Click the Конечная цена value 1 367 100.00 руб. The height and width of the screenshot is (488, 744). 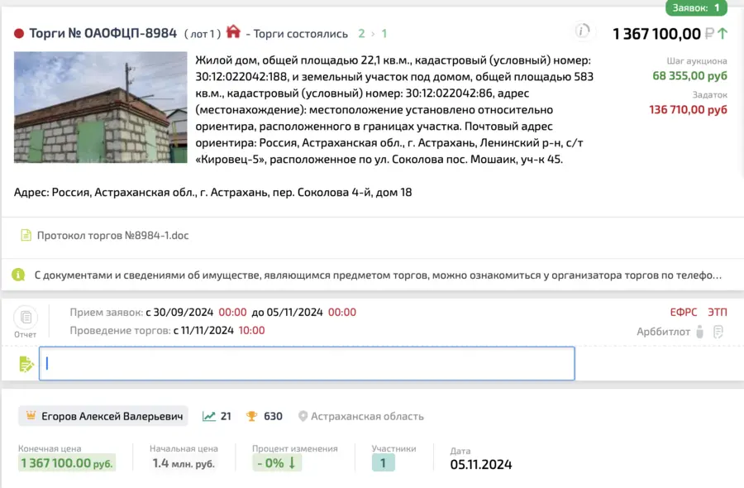[x=67, y=463]
